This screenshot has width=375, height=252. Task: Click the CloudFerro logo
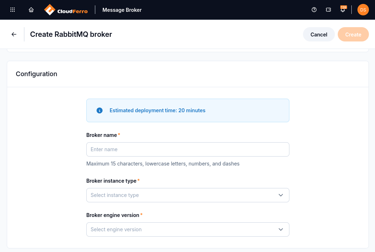pos(66,10)
